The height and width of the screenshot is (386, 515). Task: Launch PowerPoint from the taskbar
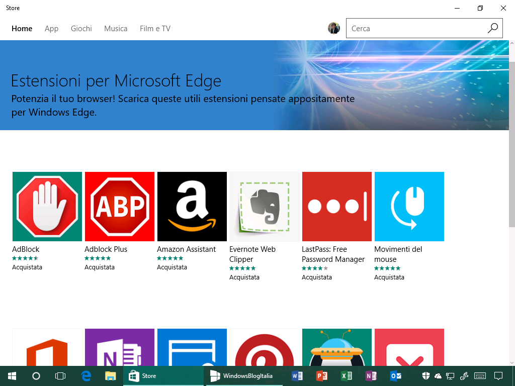pyautogui.click(x=321, y=376)
